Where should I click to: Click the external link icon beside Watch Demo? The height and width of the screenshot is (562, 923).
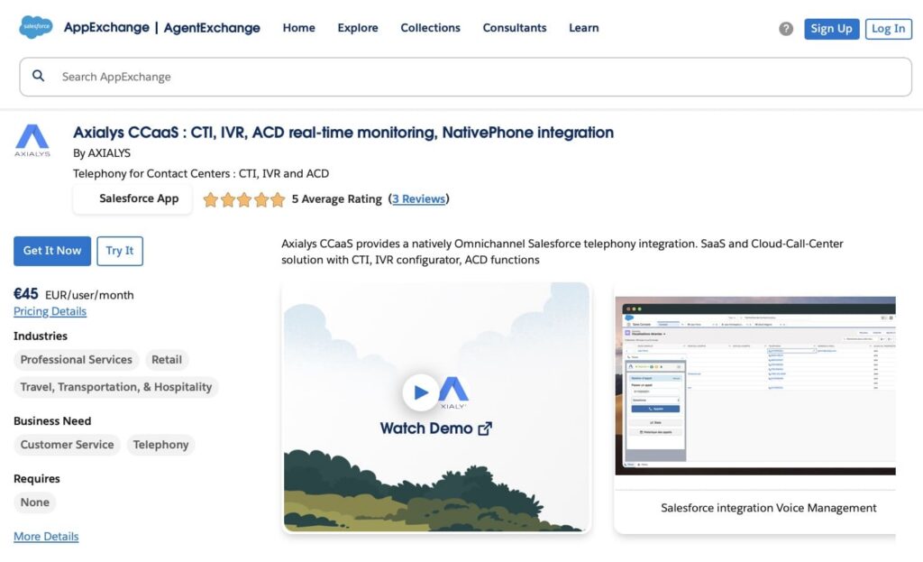point(485,428)
